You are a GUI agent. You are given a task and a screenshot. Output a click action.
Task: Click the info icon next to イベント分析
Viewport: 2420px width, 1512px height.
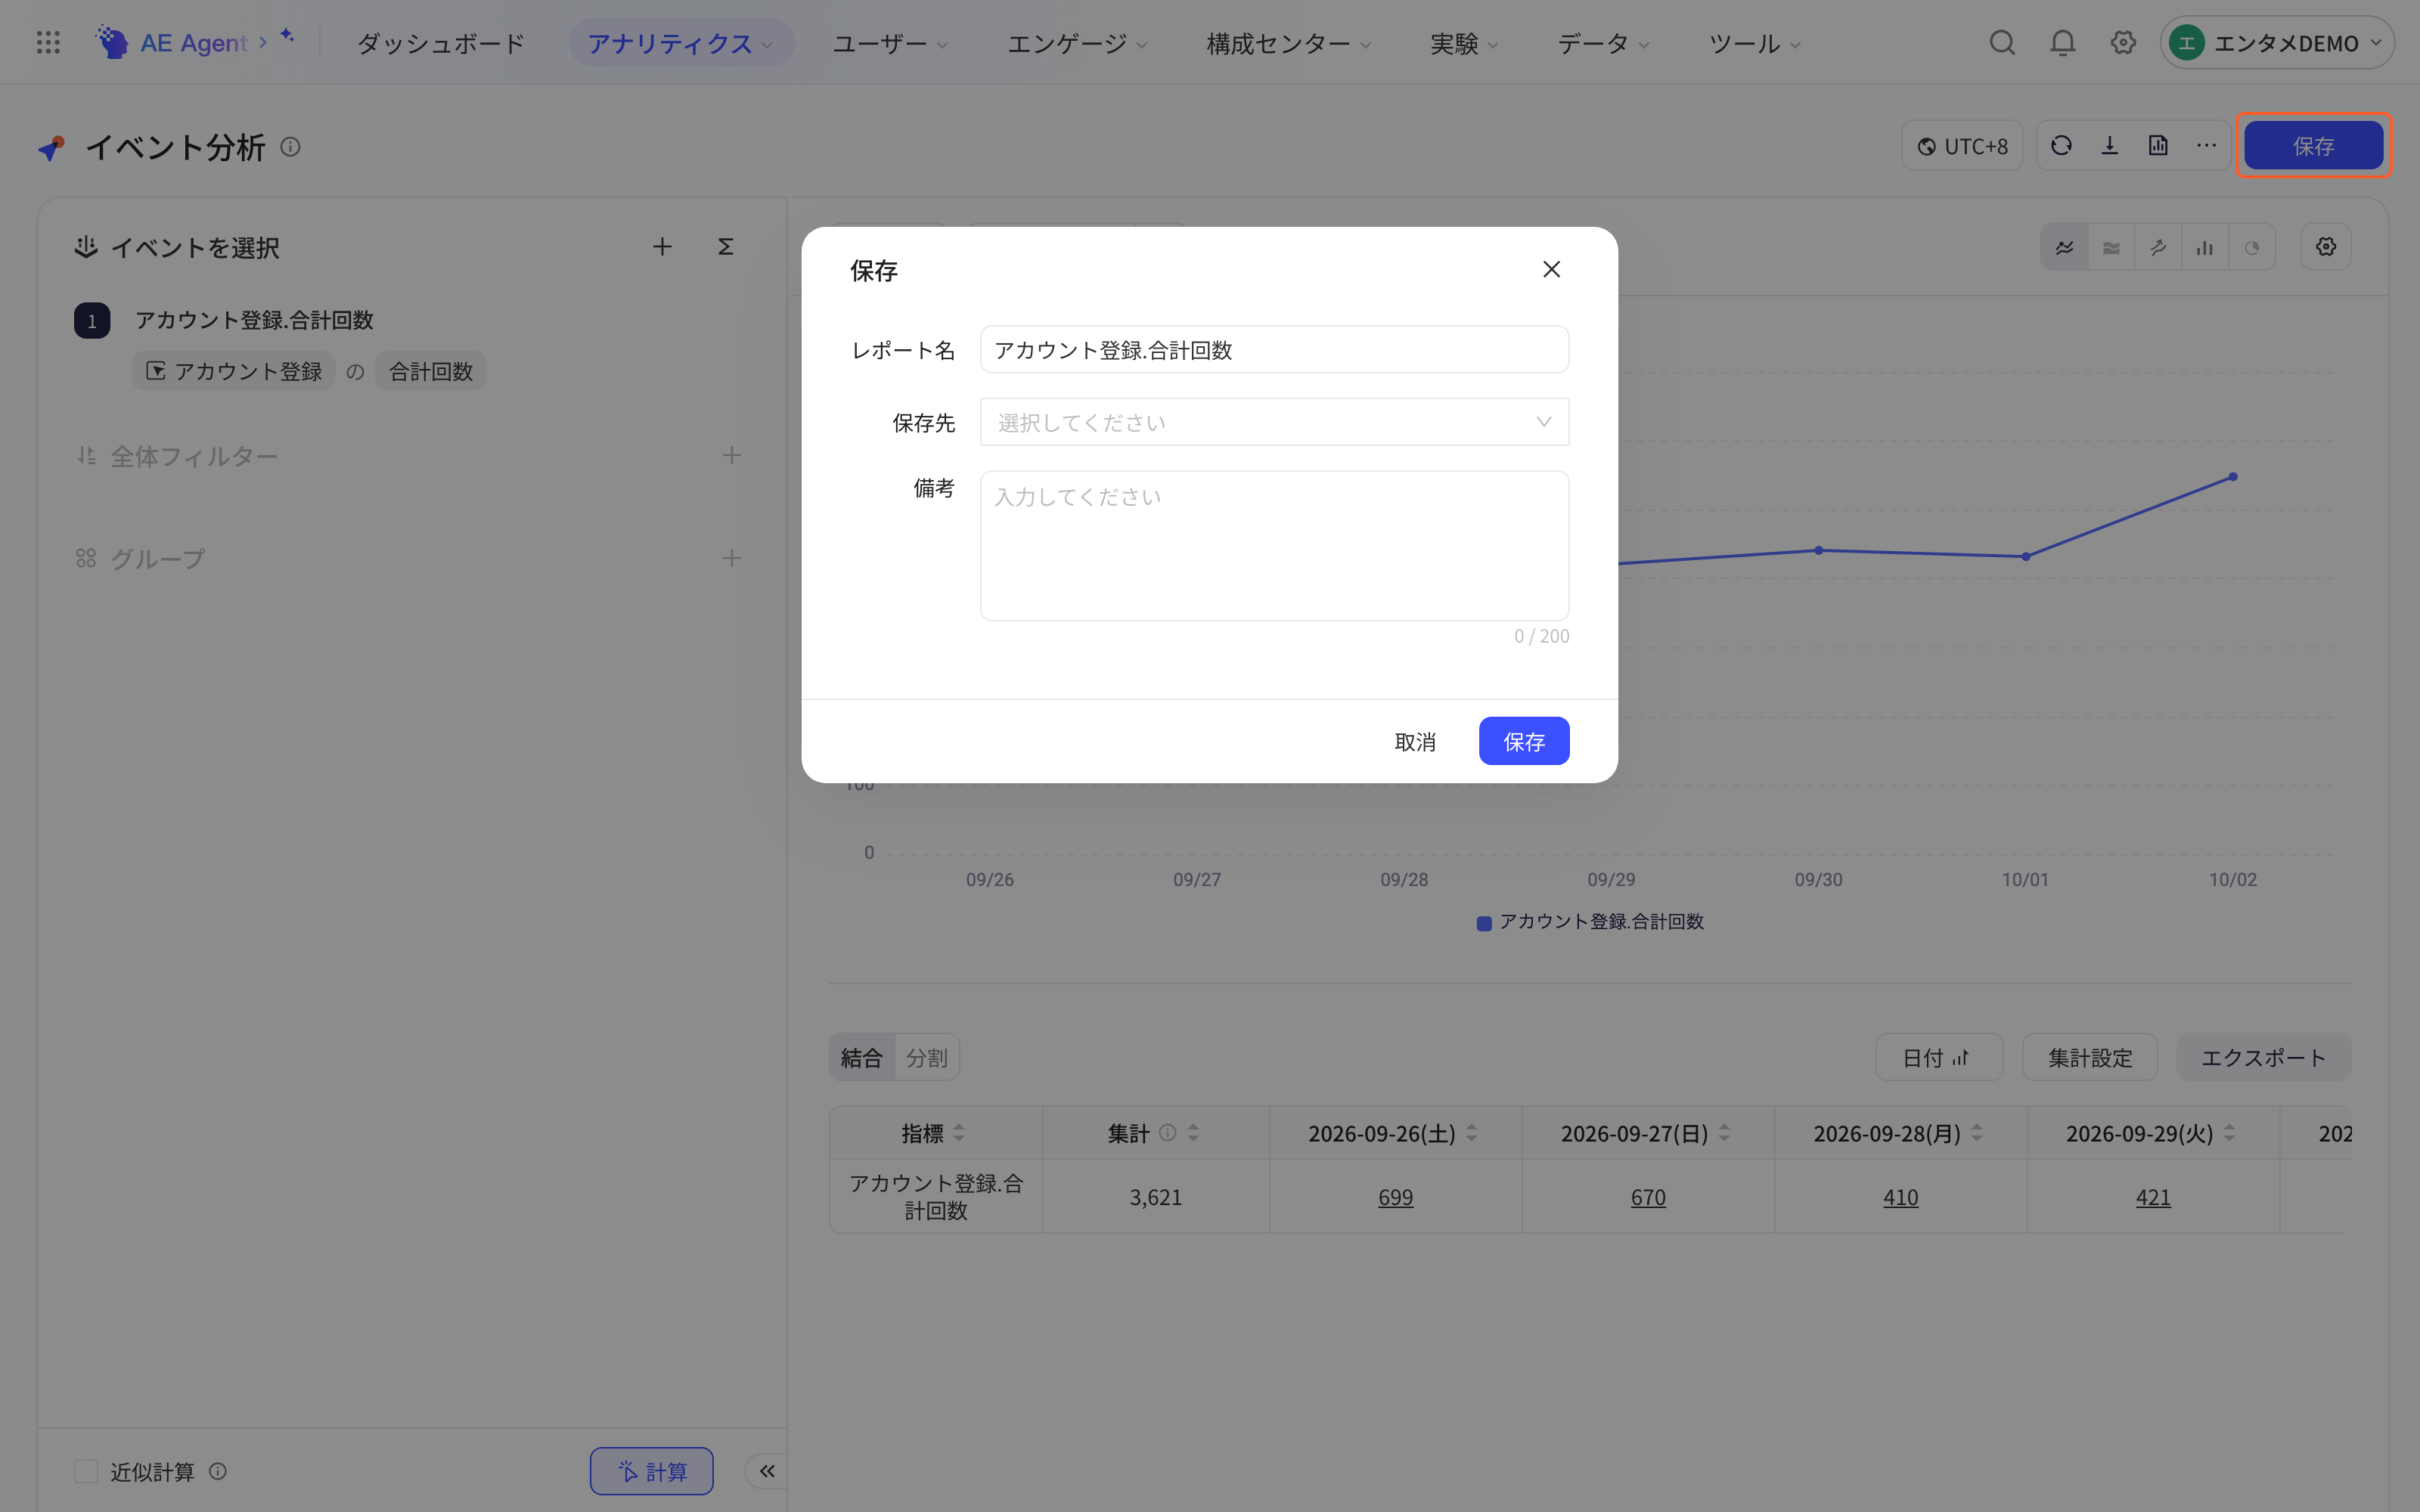[x=290, y=147]
